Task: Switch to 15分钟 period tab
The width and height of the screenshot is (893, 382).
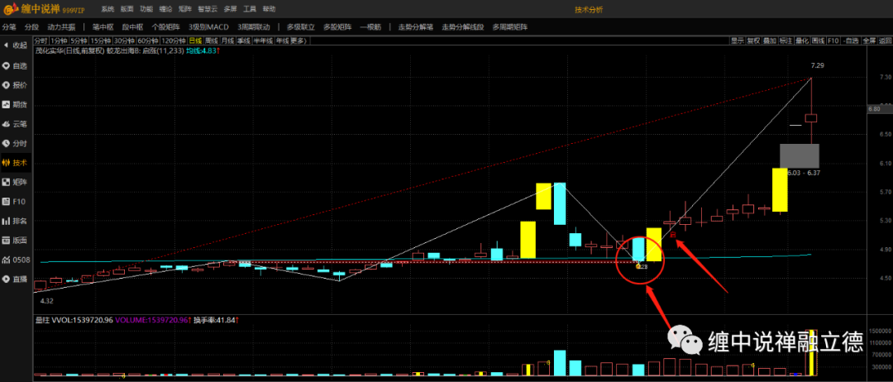Action: click(100, 41)
